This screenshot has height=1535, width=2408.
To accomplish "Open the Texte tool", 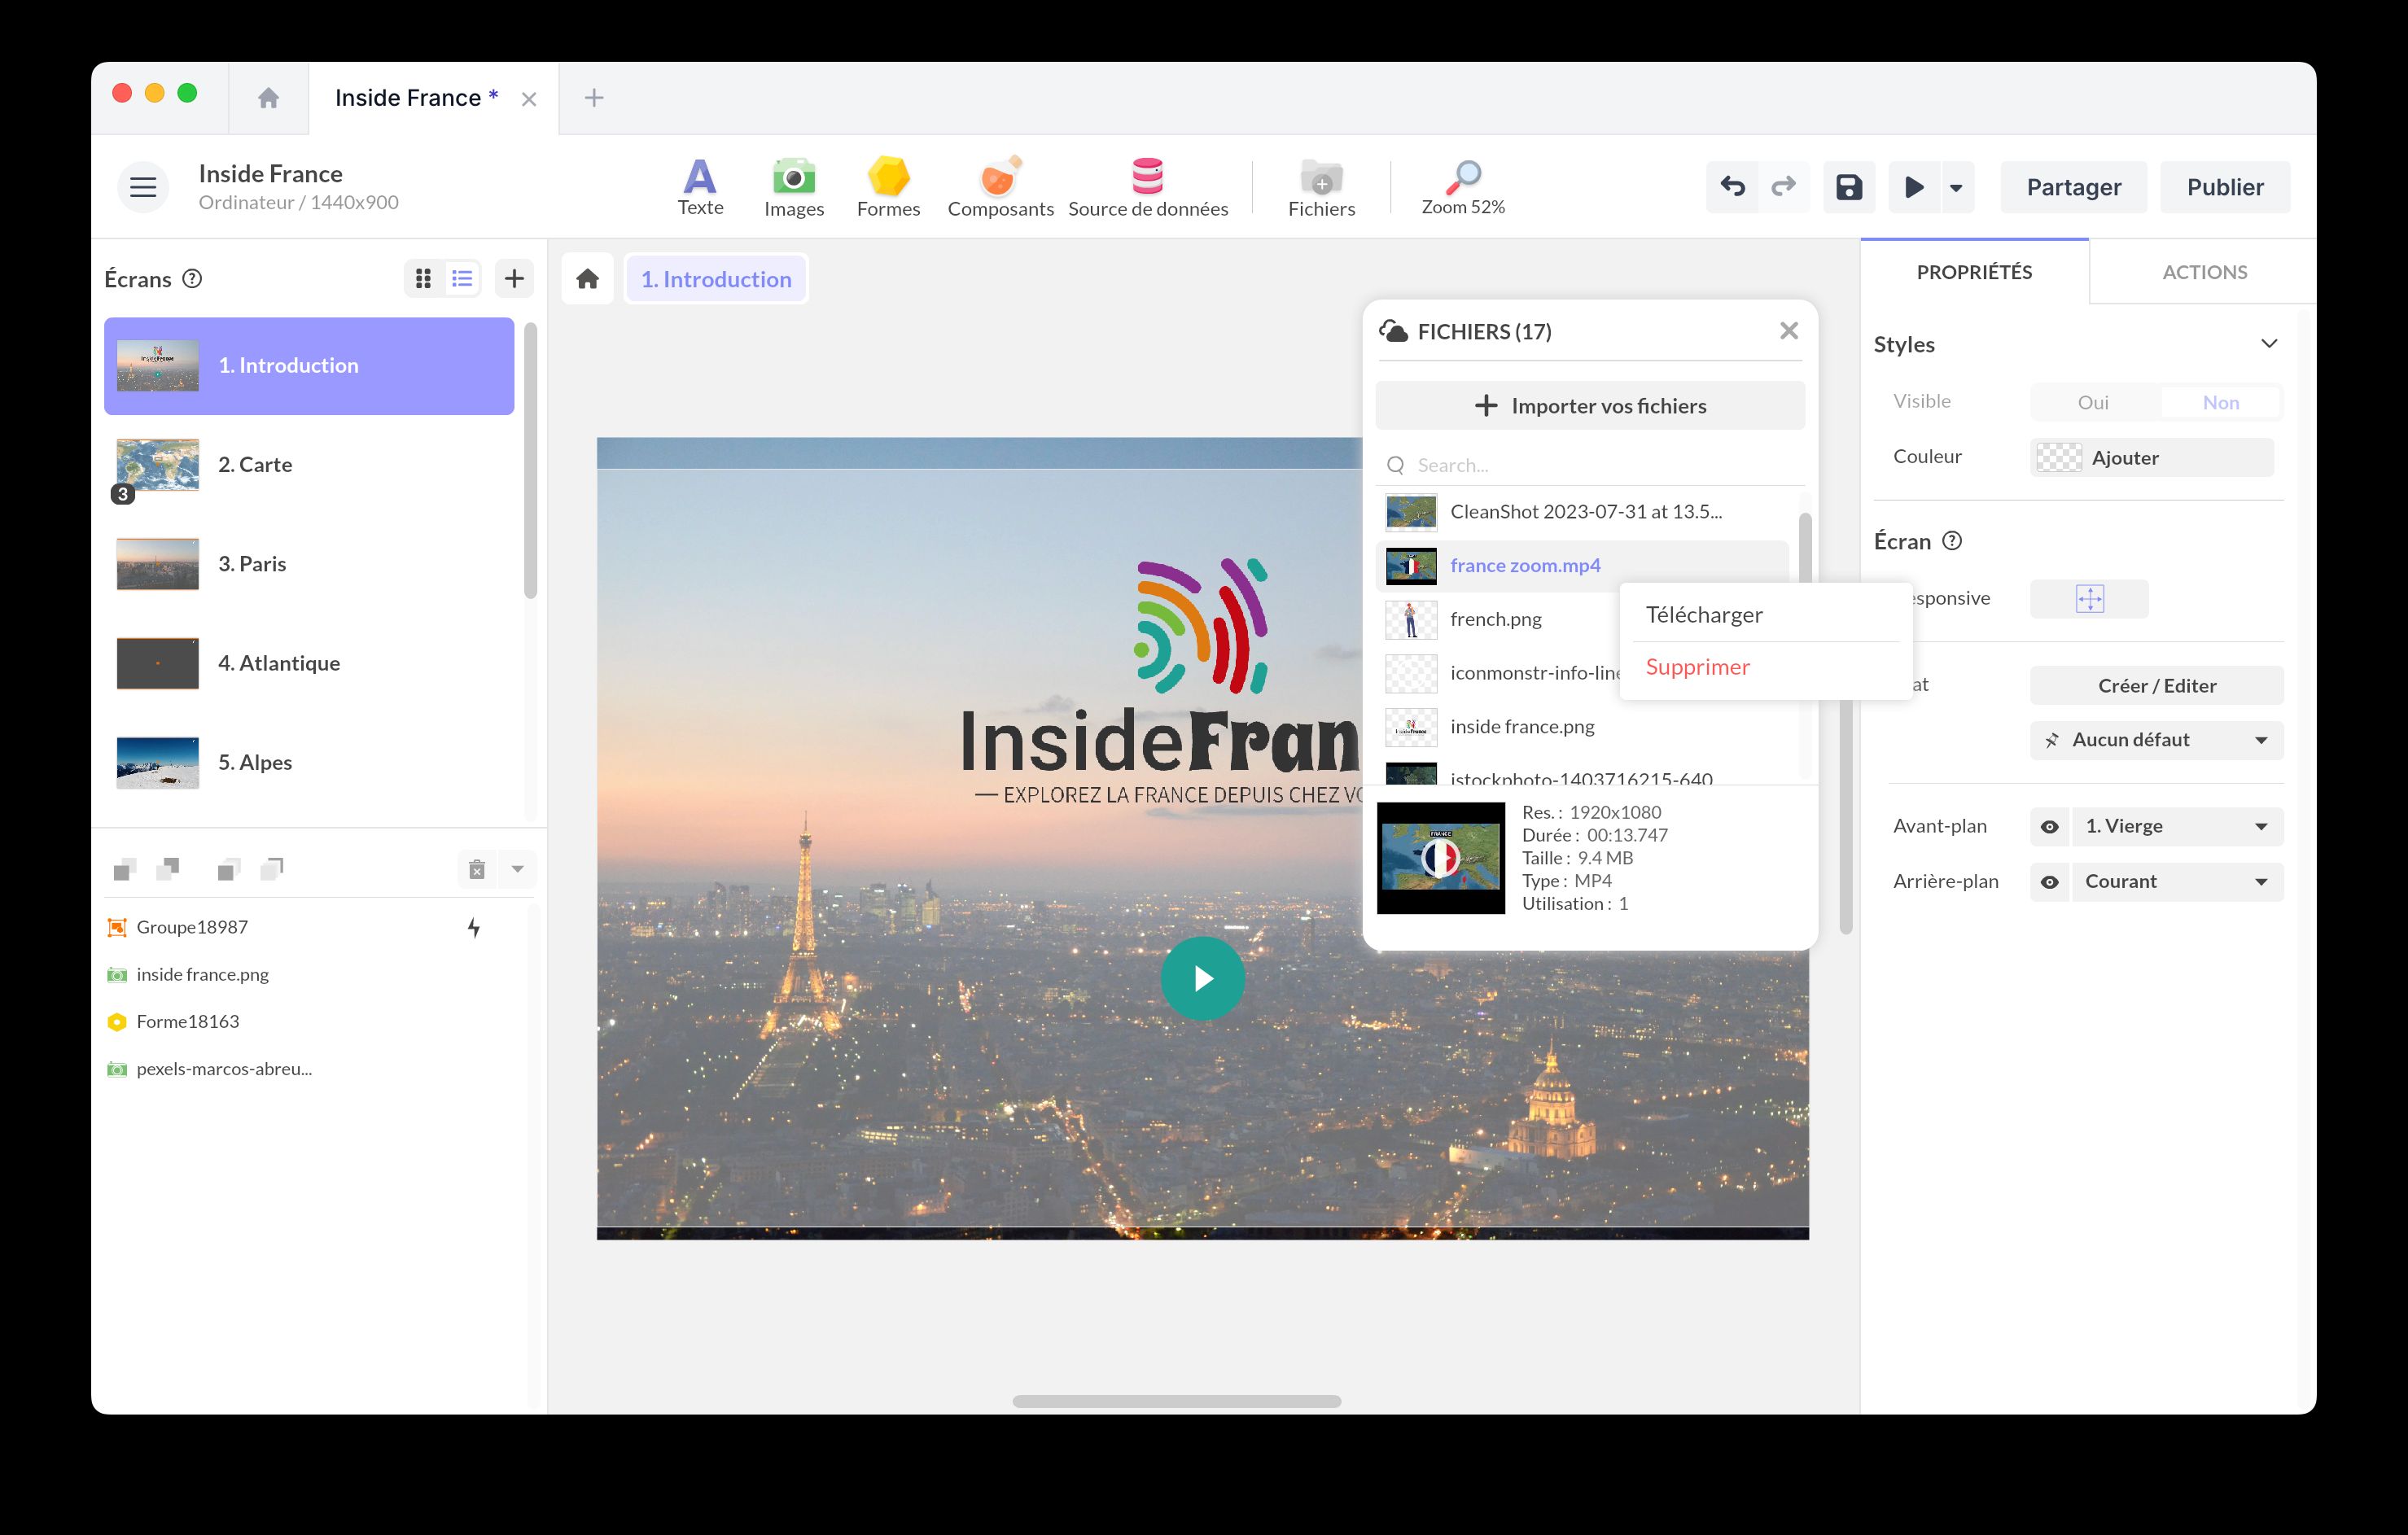I will [700, 186].
